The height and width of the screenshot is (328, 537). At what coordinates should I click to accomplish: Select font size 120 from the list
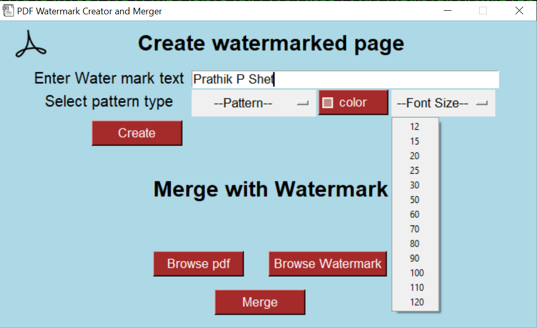coord(416,302)
